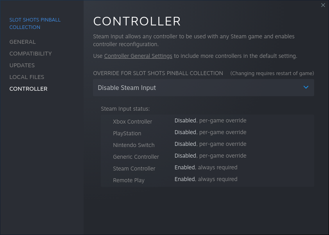Viewport: 329px width, 235px height.
Task: Click the Steam Controller status entry
Action: (207, 168)
